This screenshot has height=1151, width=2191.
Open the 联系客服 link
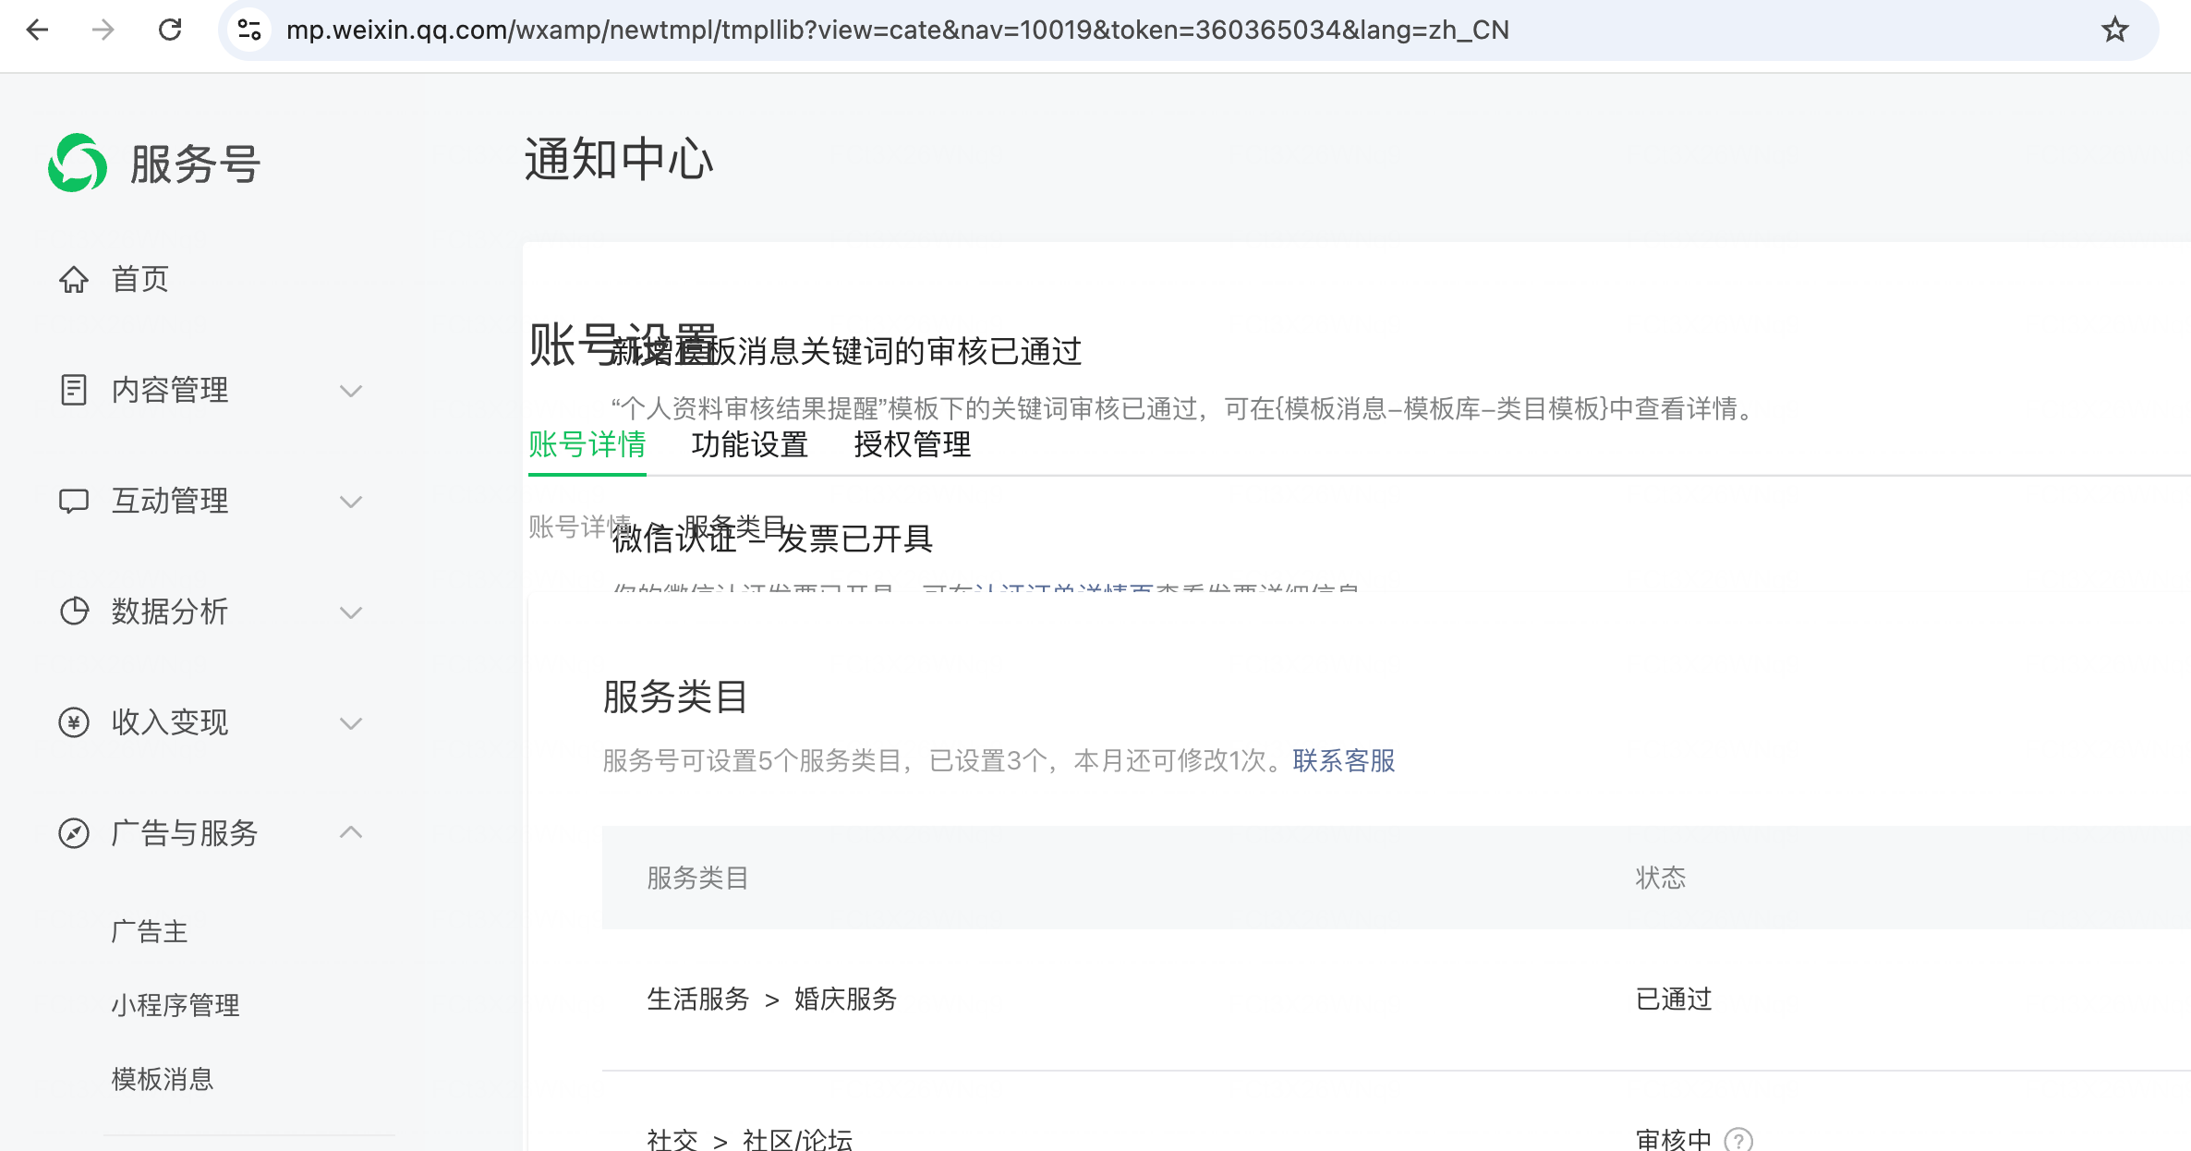[x=1343, y=760]
